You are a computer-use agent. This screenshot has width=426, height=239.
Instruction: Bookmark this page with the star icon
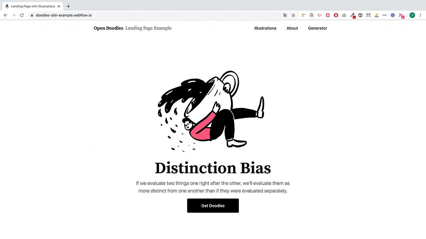coord(293,15)
